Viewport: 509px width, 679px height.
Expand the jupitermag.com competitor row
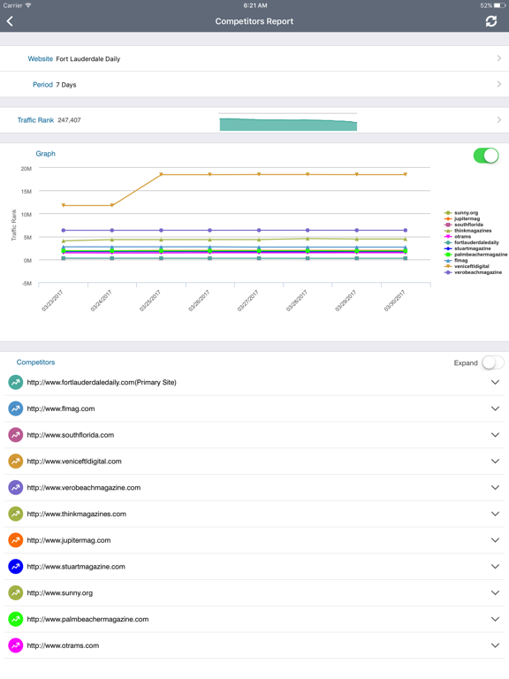(495, 540)
